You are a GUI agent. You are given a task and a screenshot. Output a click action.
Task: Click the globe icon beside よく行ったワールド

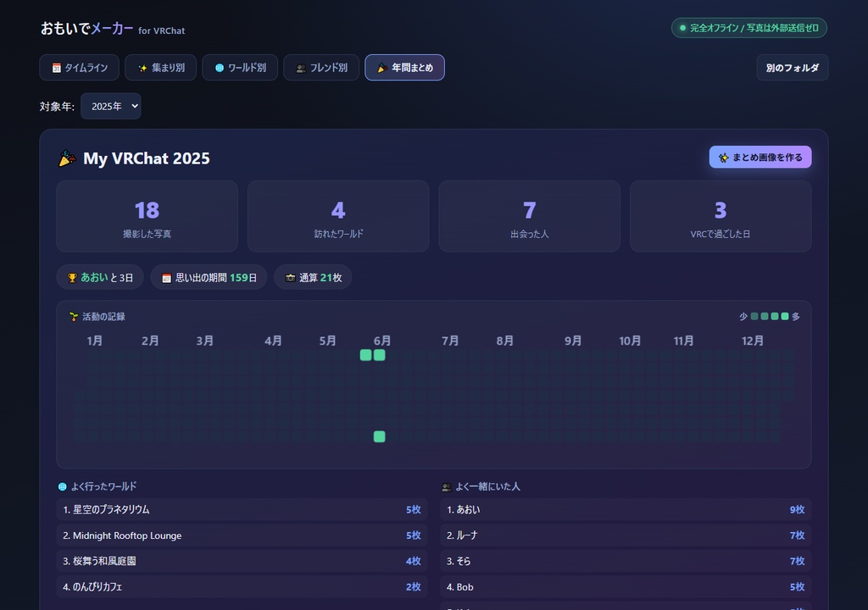tap(62, 486)
